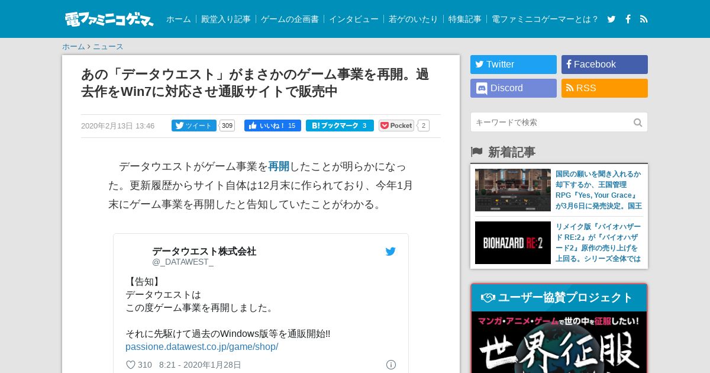Open 特集記事 menu item
710x373 pixels.
(x=465, y=19)
